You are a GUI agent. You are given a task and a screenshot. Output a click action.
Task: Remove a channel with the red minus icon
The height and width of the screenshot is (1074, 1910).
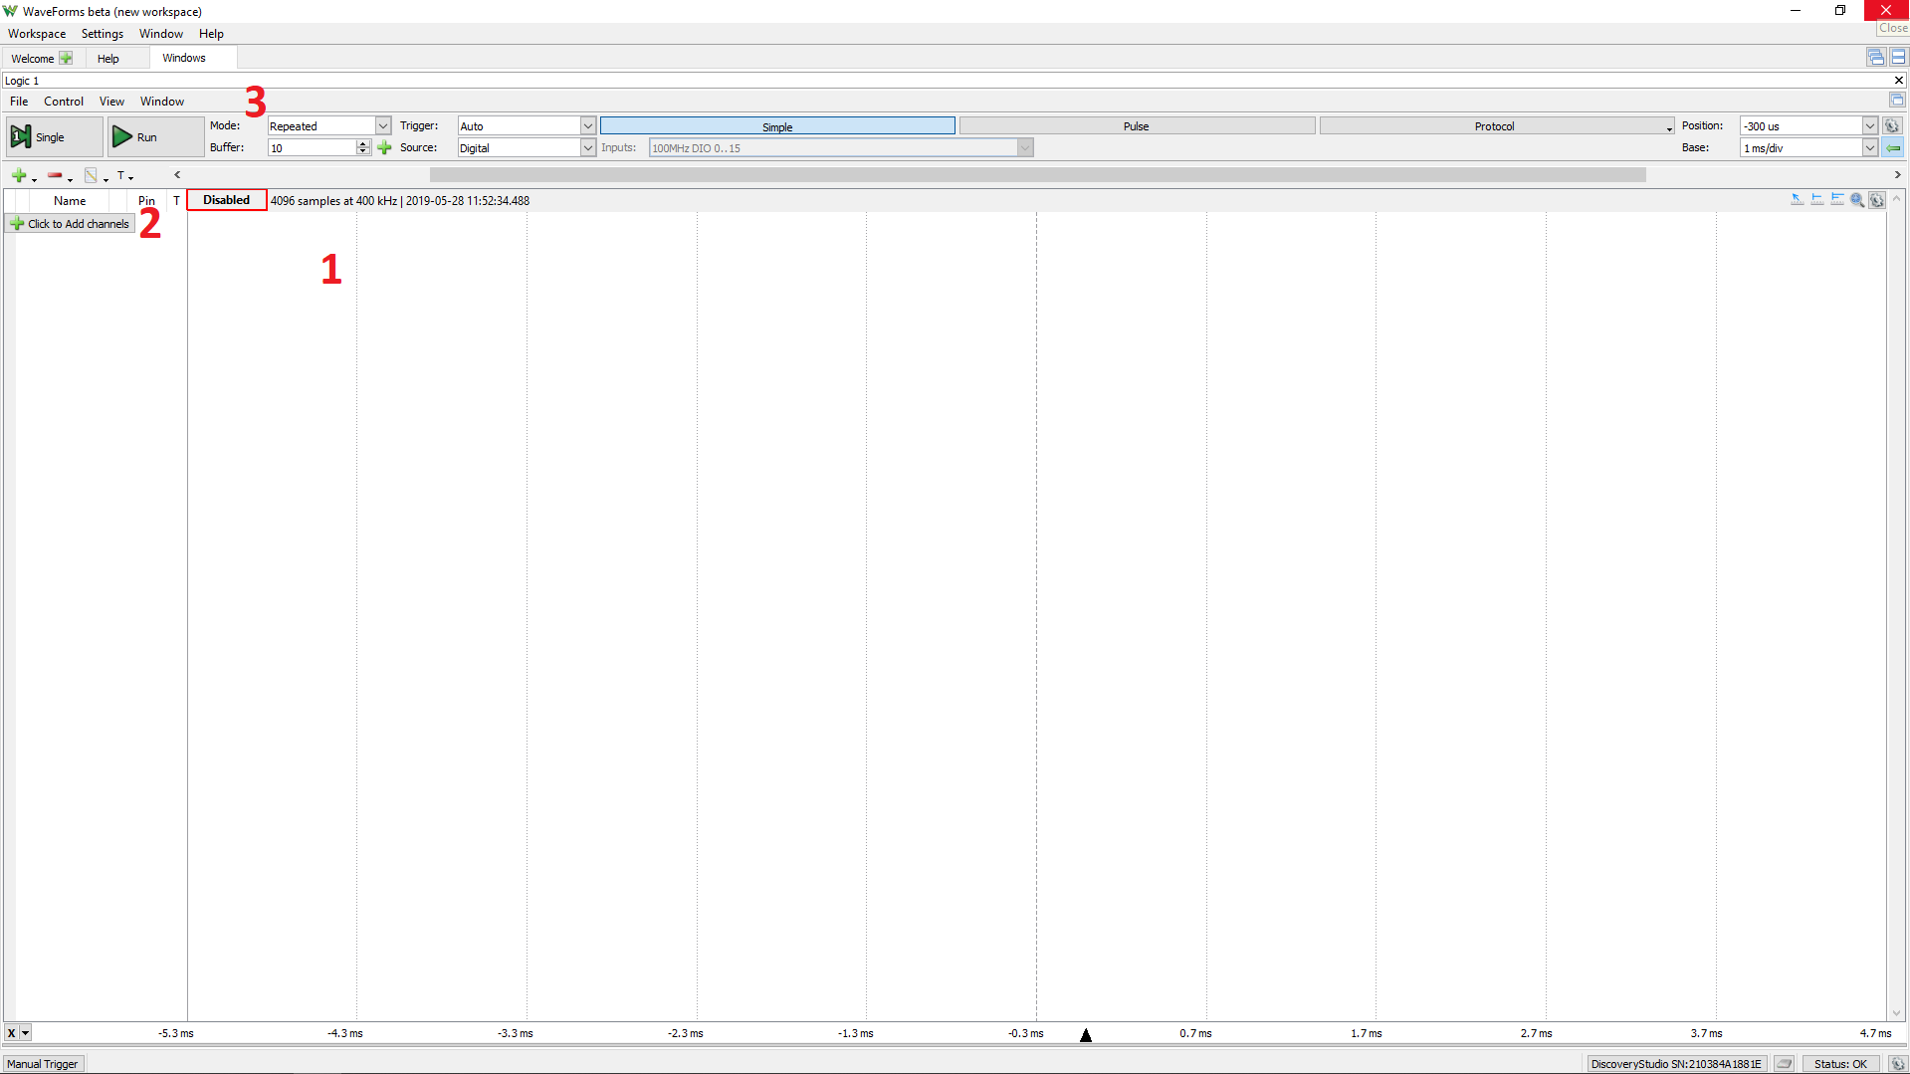55,175
